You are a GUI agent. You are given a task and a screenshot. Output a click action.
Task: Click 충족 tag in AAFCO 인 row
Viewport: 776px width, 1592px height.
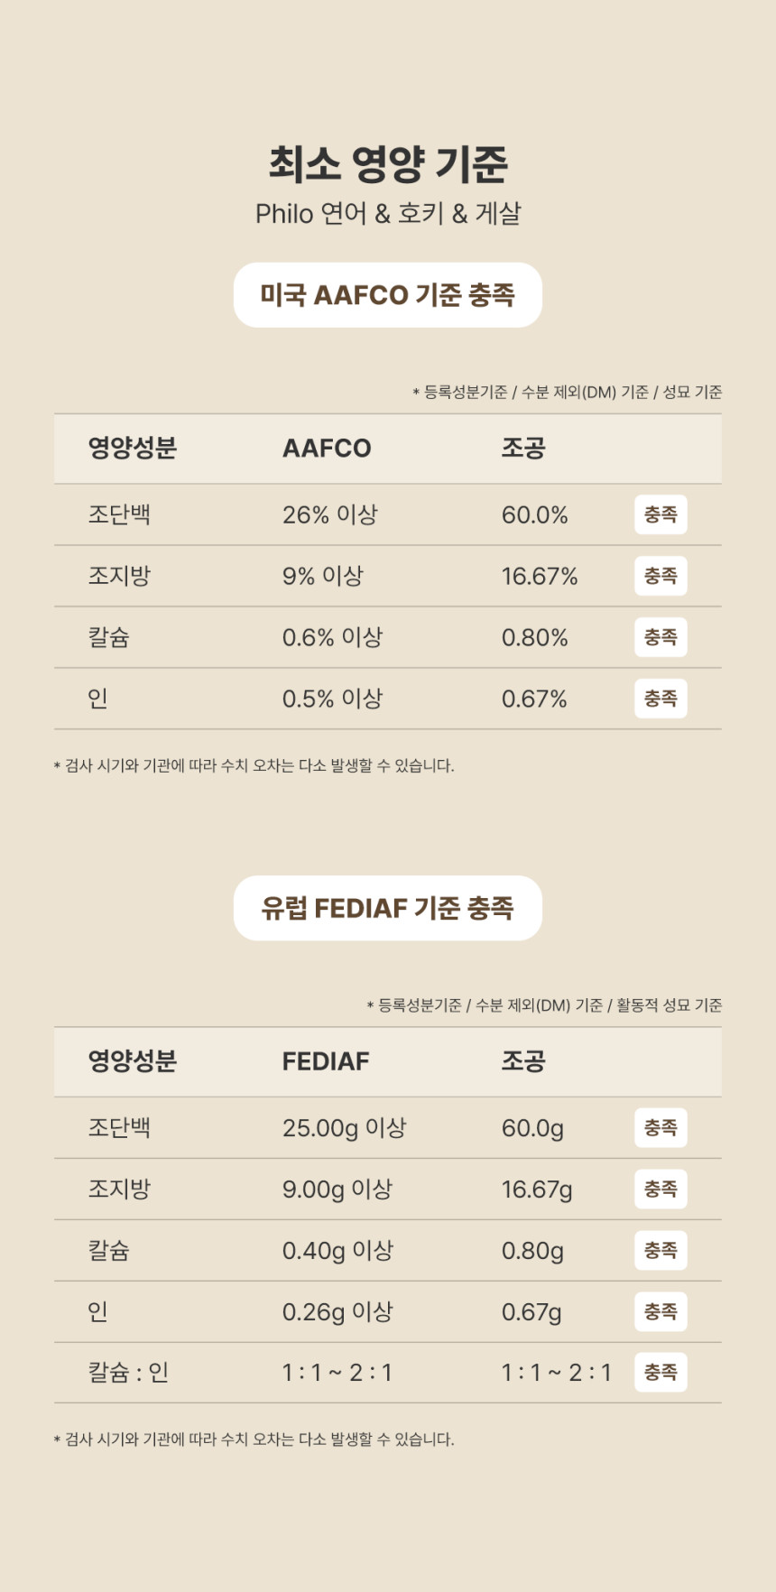click(661, 699)
